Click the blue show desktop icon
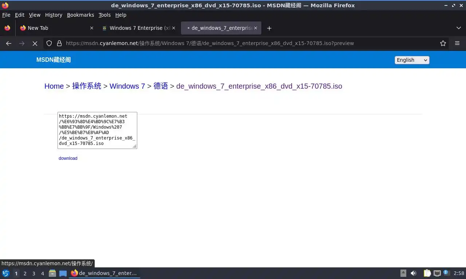This screenshot has width=466, height=279. pyautogui.click(x=63, y=273)
